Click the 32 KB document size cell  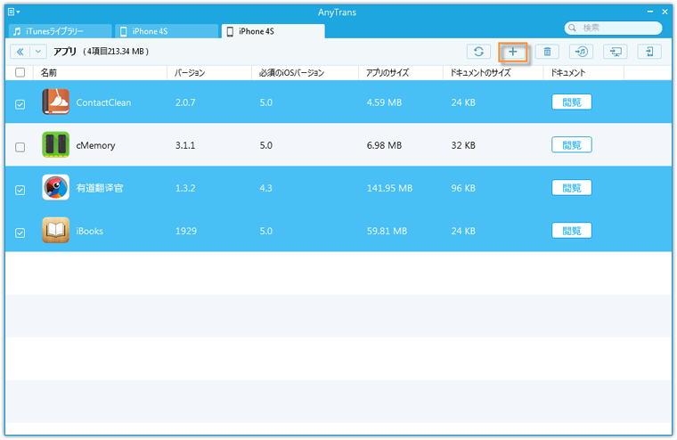click(463, 145)
